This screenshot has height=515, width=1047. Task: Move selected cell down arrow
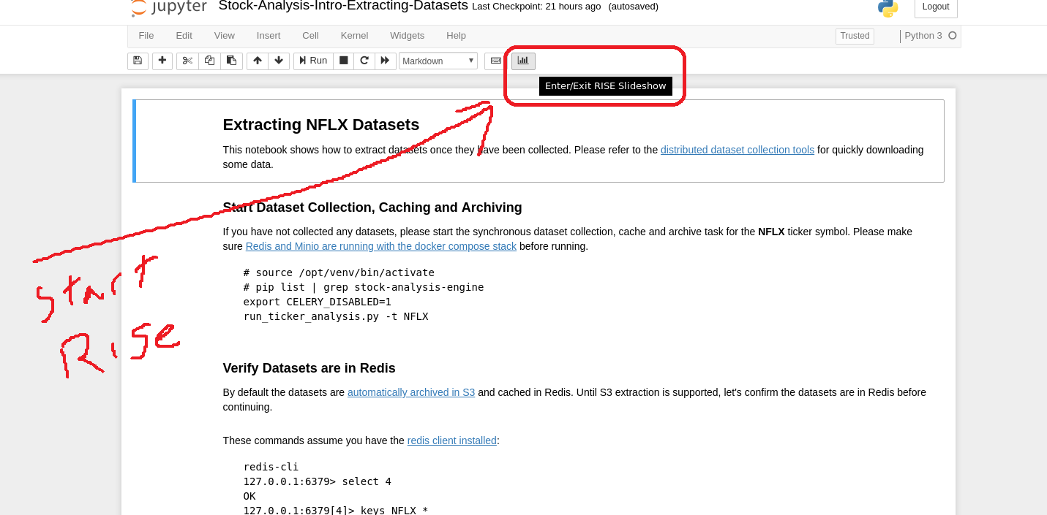[279, 61]
